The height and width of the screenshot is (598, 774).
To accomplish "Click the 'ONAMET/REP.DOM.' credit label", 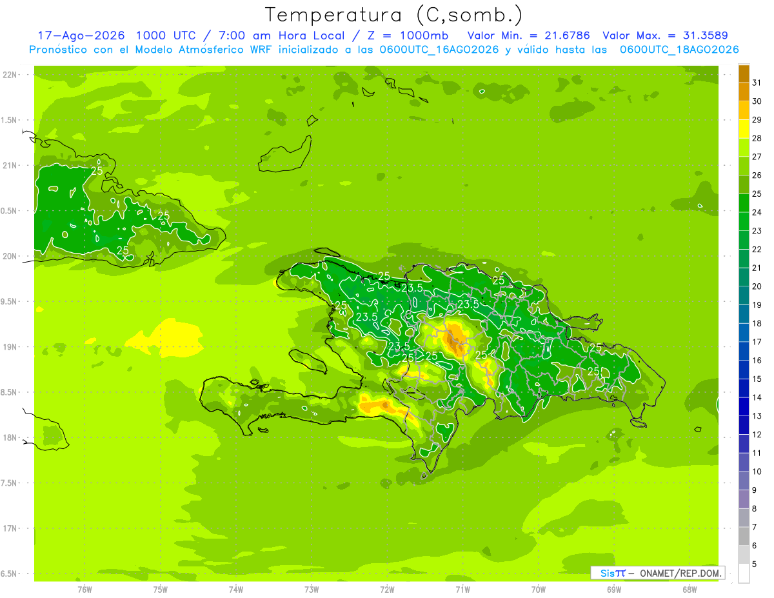I will pos(680,573).
